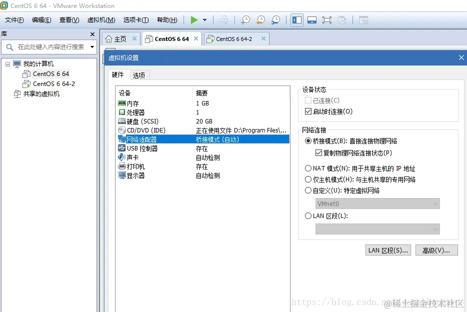The height and width of the screenshot is (312, 467).
Task: Select the 硬件 tab in settings
Action: point(118,74)
